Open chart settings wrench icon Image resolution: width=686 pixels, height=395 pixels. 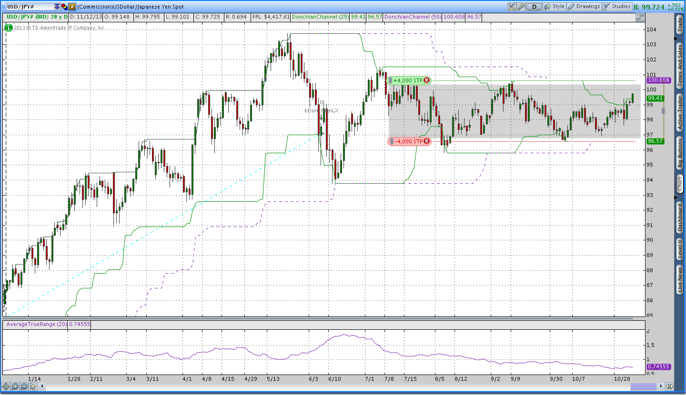point(521,7)
